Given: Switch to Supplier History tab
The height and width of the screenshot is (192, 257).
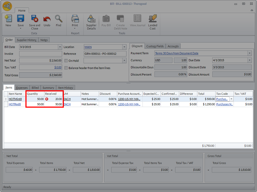Looking at the screenshot, I should (26, 40).
